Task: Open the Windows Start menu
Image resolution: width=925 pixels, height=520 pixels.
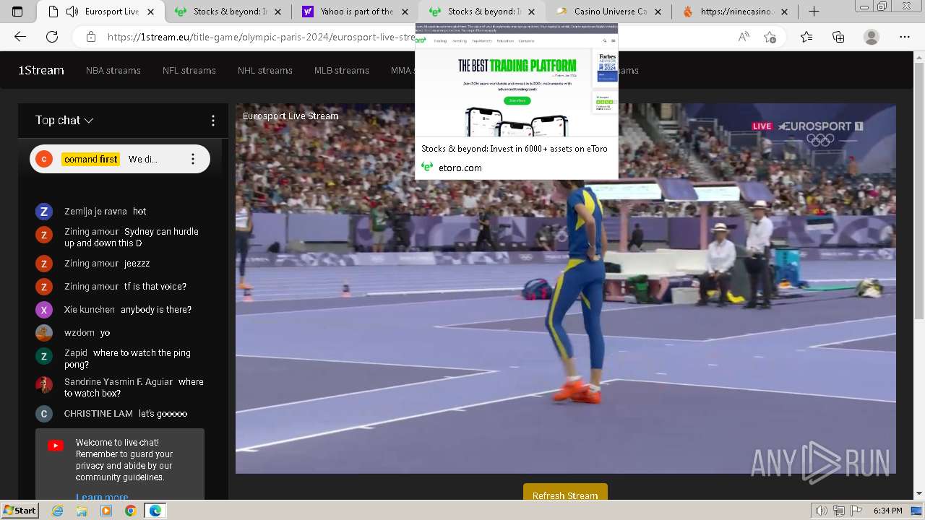Action: (x=20, y=511)
